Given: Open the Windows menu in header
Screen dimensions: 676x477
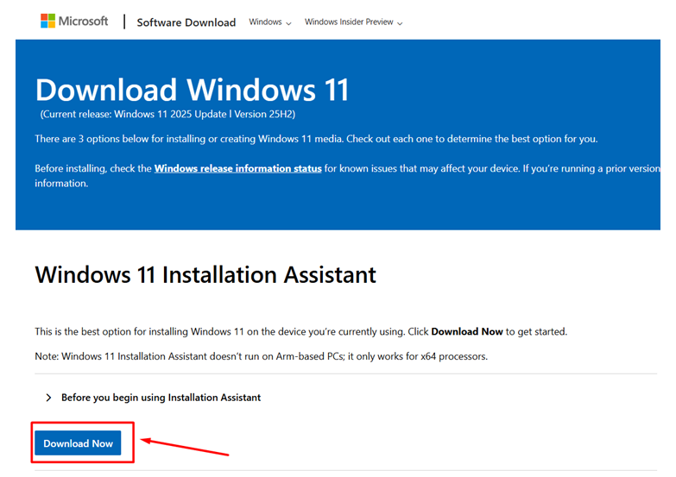Looking at the screenshot, I should click(x=265, y=22).
